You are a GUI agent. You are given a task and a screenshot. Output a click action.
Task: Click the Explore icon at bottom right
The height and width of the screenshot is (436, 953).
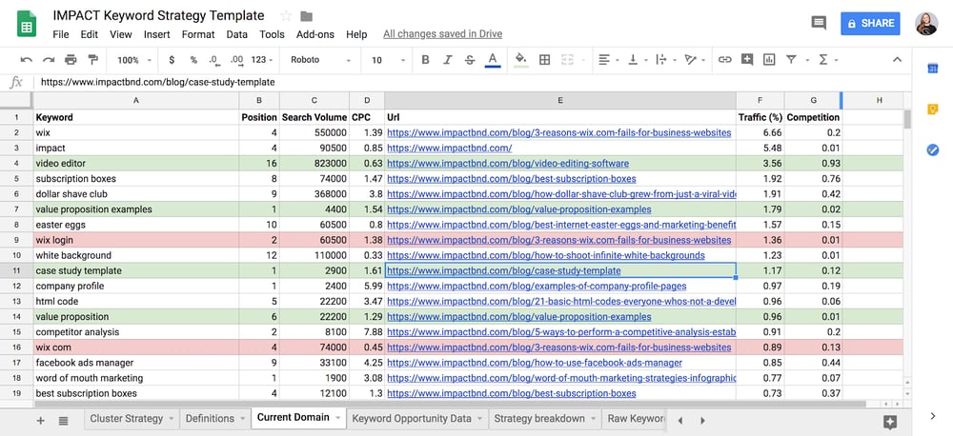[890, 422]
